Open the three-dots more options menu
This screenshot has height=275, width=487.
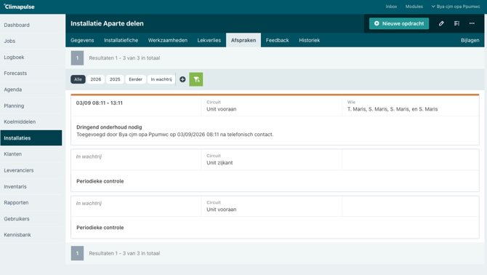pyautogui.click(x=472, y=23)
